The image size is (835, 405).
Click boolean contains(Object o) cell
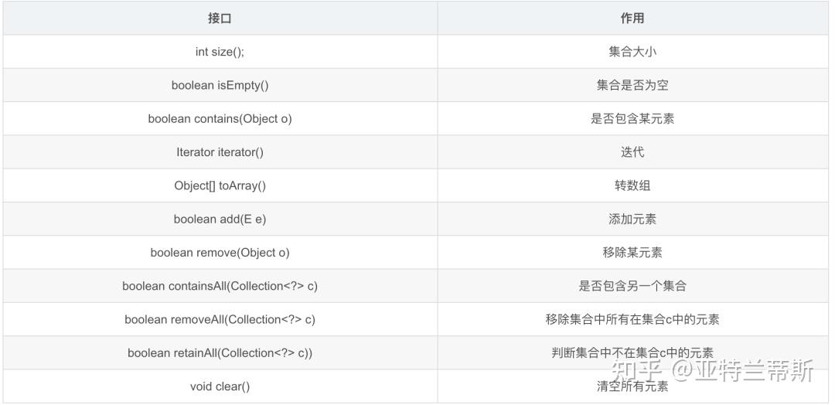pos(220,119)
